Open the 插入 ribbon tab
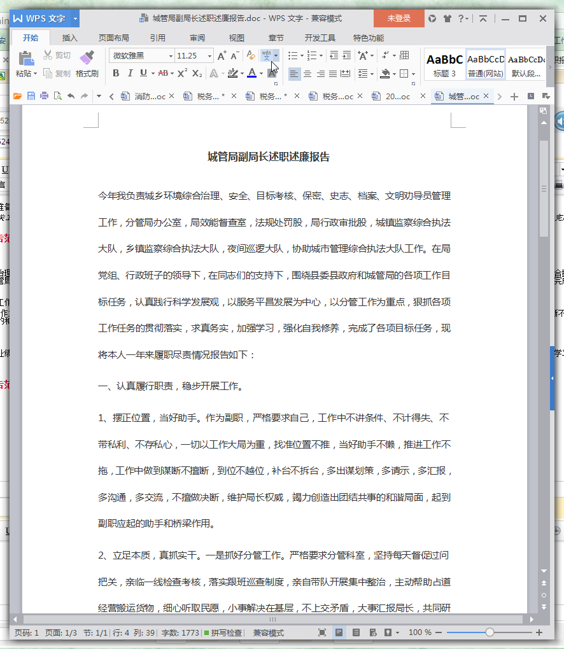 click(69, 38)
